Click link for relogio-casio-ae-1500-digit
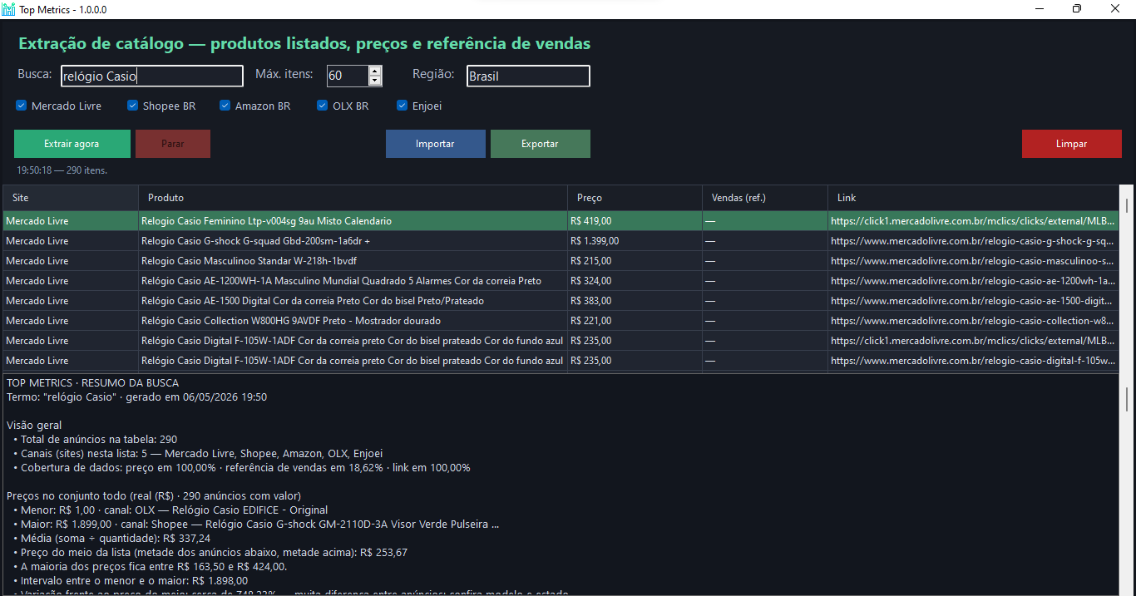Screen dimensions: 1136x596 pyautogui.click(x=973, y=301)
